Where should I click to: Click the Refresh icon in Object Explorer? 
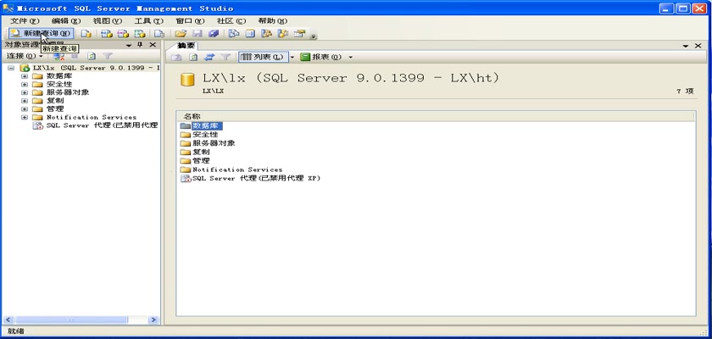[92, 56]
